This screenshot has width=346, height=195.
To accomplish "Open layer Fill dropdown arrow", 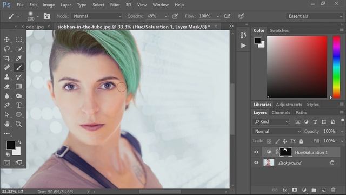I will (342, 141).
